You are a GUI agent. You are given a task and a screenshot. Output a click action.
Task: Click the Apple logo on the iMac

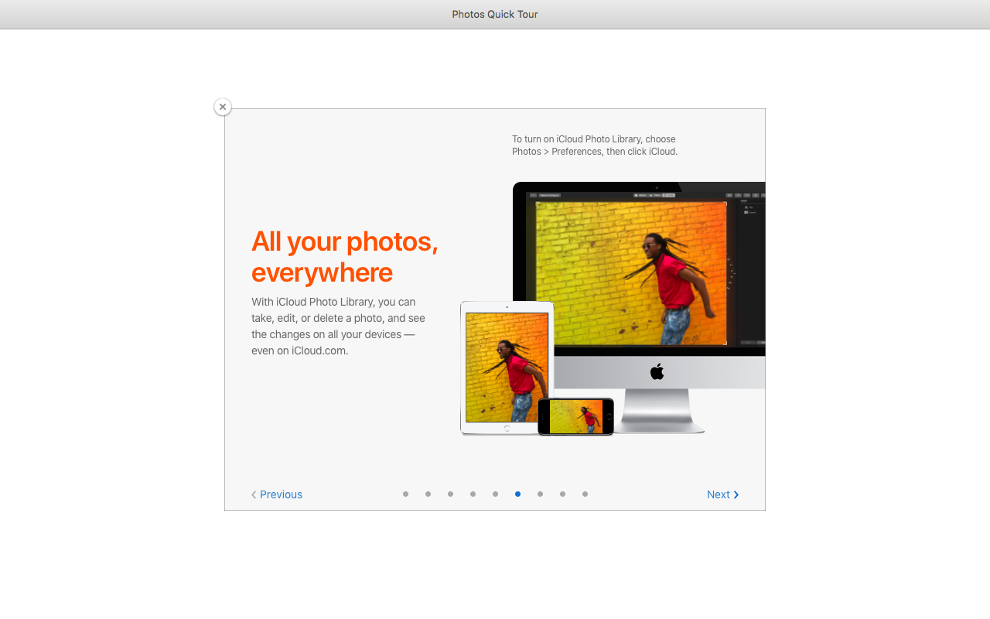pyautogui.click(x=657, y=372)
